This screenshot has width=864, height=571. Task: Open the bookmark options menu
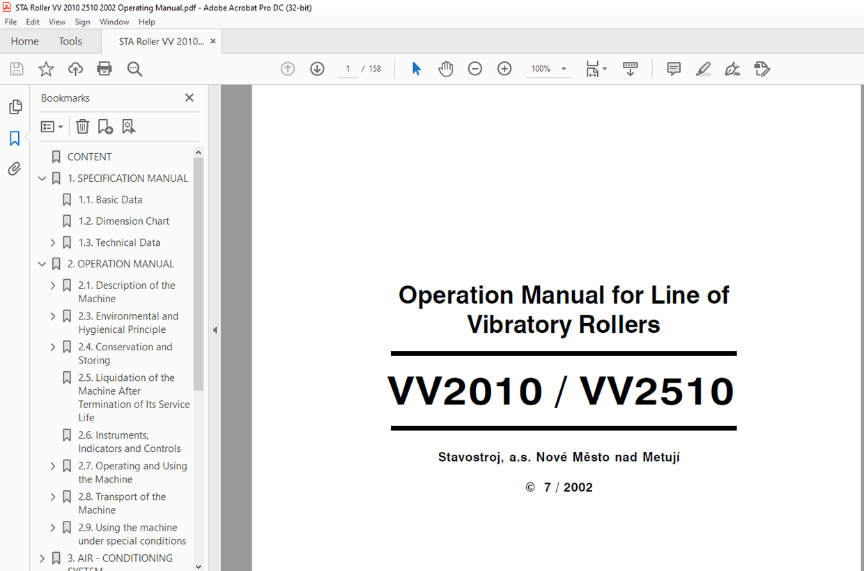[51, 126]
